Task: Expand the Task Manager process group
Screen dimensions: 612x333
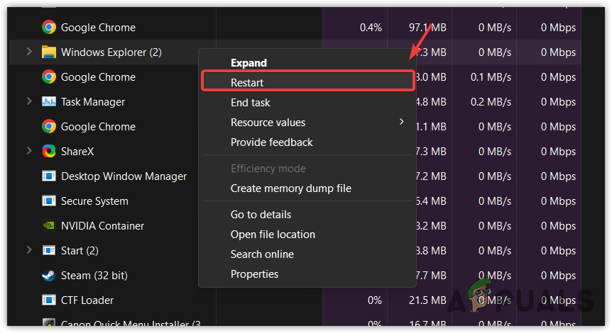Action: (29, 101)
